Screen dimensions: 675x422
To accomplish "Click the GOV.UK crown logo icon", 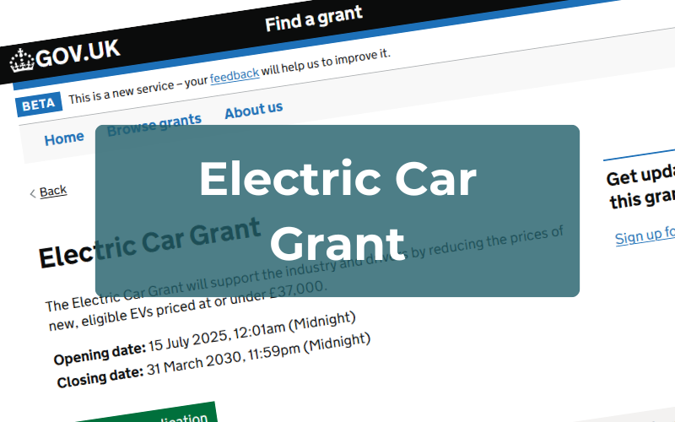I will tap(20, 60).
